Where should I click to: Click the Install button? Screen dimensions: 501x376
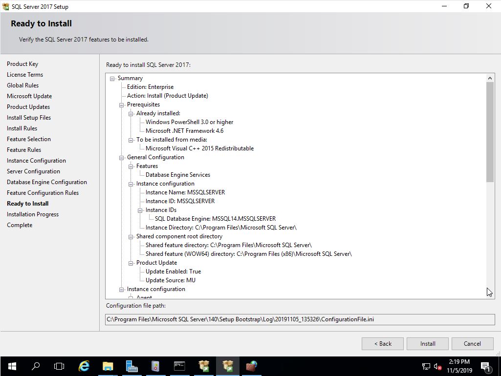pos(428,344)
